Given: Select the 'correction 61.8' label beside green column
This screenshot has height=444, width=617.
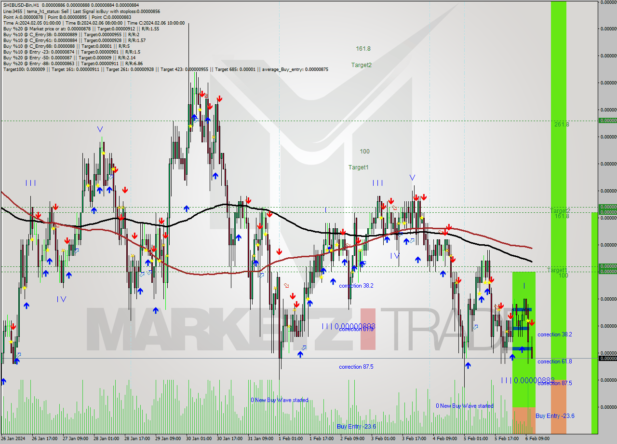Looking at the screenshot, I should [554, 361].
